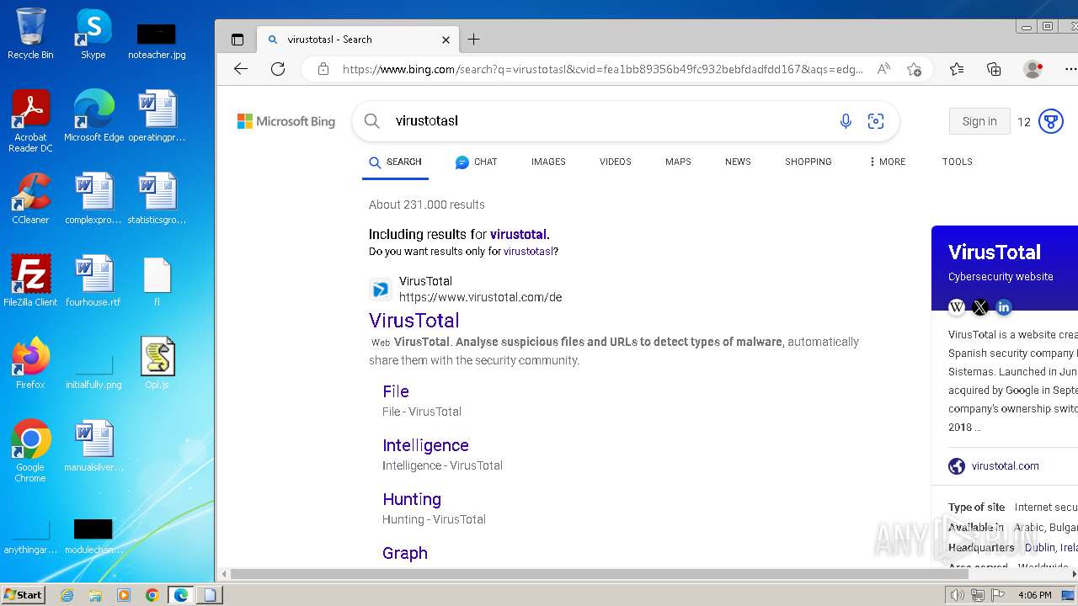Open VirusTotal X profile icon
This screenshot has width=1078, height=606.
[x=980, y=307]
